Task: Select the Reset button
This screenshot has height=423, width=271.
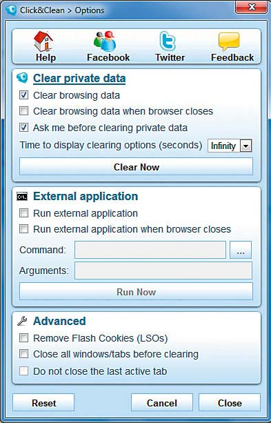Action: [43, 403]
